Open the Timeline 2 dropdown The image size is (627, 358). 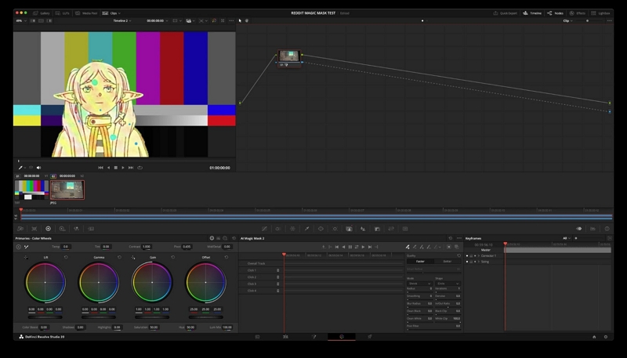[122, 21]
